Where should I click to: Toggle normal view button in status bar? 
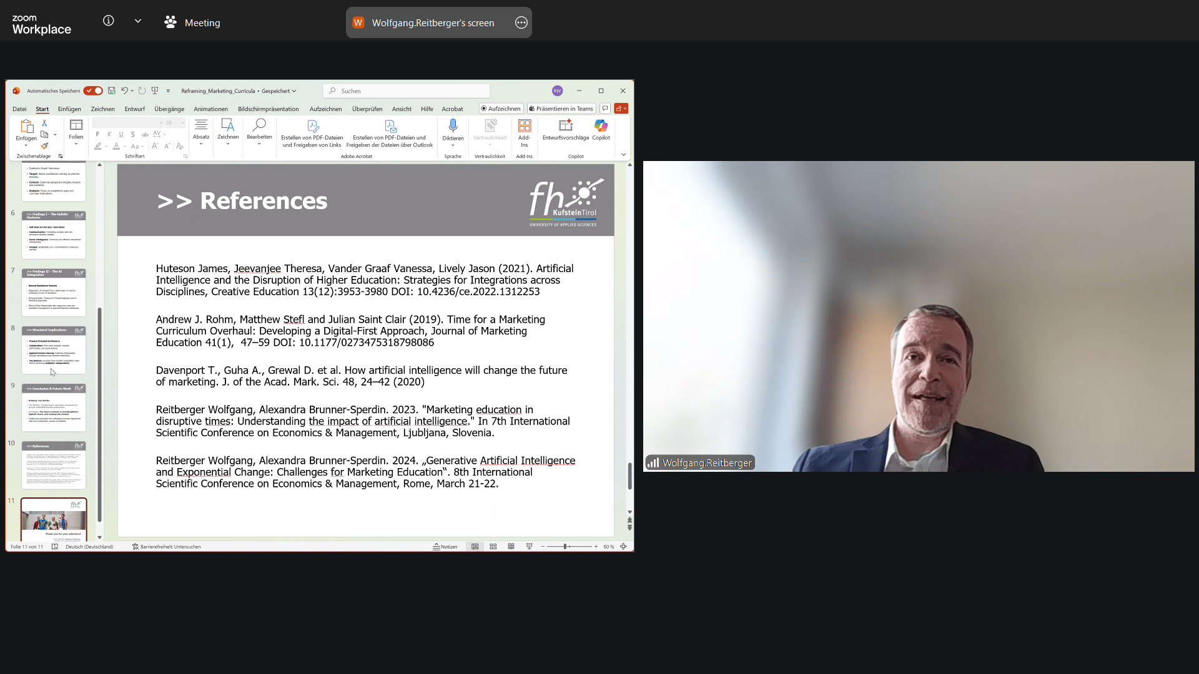[x=475, y=547]
